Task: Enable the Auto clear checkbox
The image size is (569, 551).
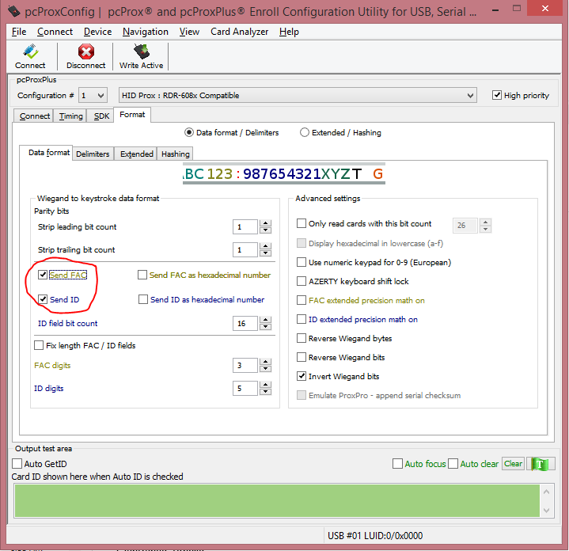Action: pyautogui.click(x=453, y=464)
